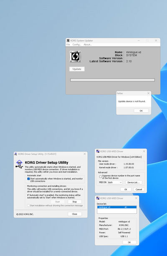Click the Name value minilogue xd in Updater
The width and height of the screenshot is (167, 256).
click(x=134, y=52)
